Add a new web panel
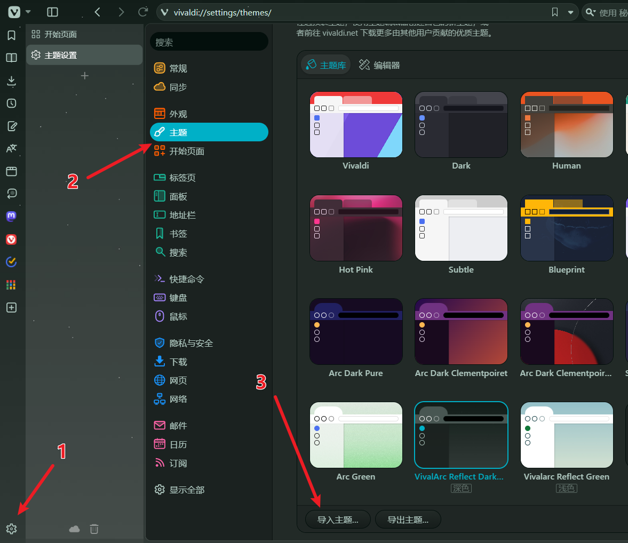This screenshot has height=543, width=628. coord(12,308)
